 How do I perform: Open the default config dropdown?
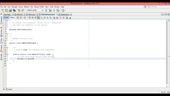tap(35, 10)
